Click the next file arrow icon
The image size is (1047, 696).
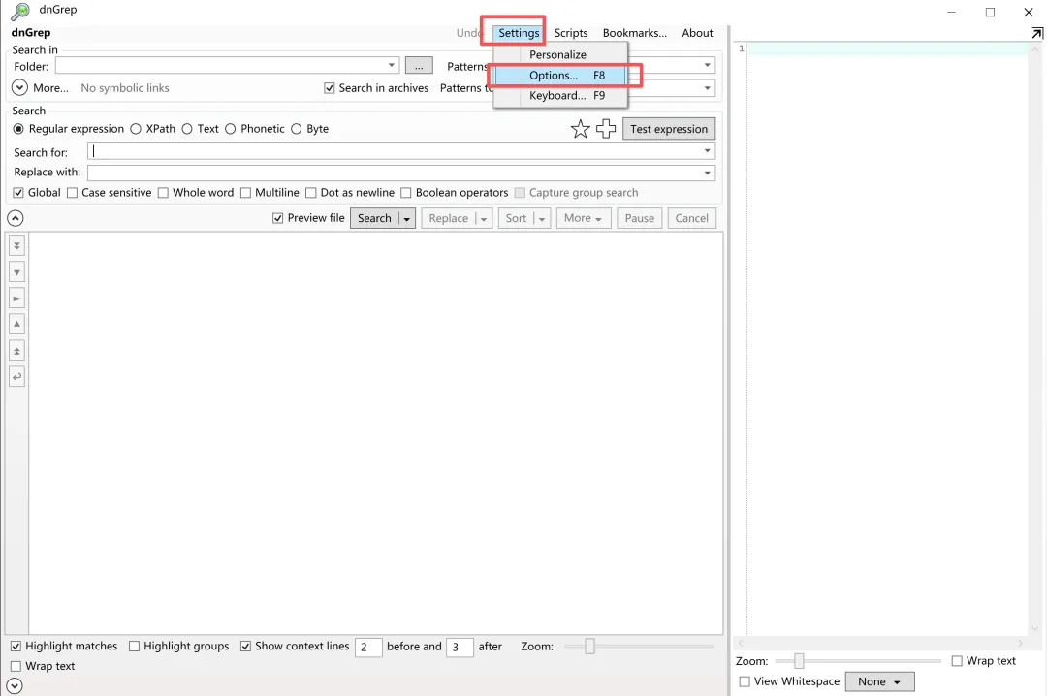click(x=16, y=298)
